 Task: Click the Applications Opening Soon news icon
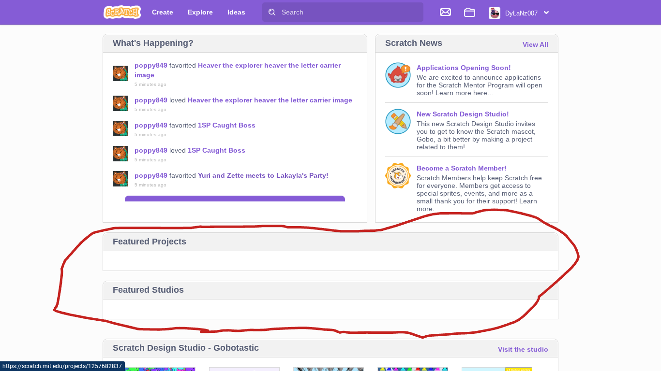click(x=398, y=75)
